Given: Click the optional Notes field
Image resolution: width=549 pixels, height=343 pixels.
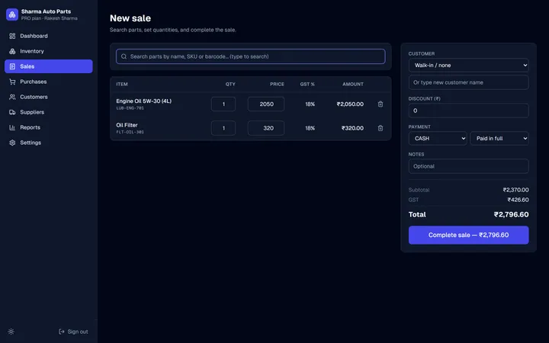Looking at the screenshot, I should pyautogui.click(x=468, y=166).
